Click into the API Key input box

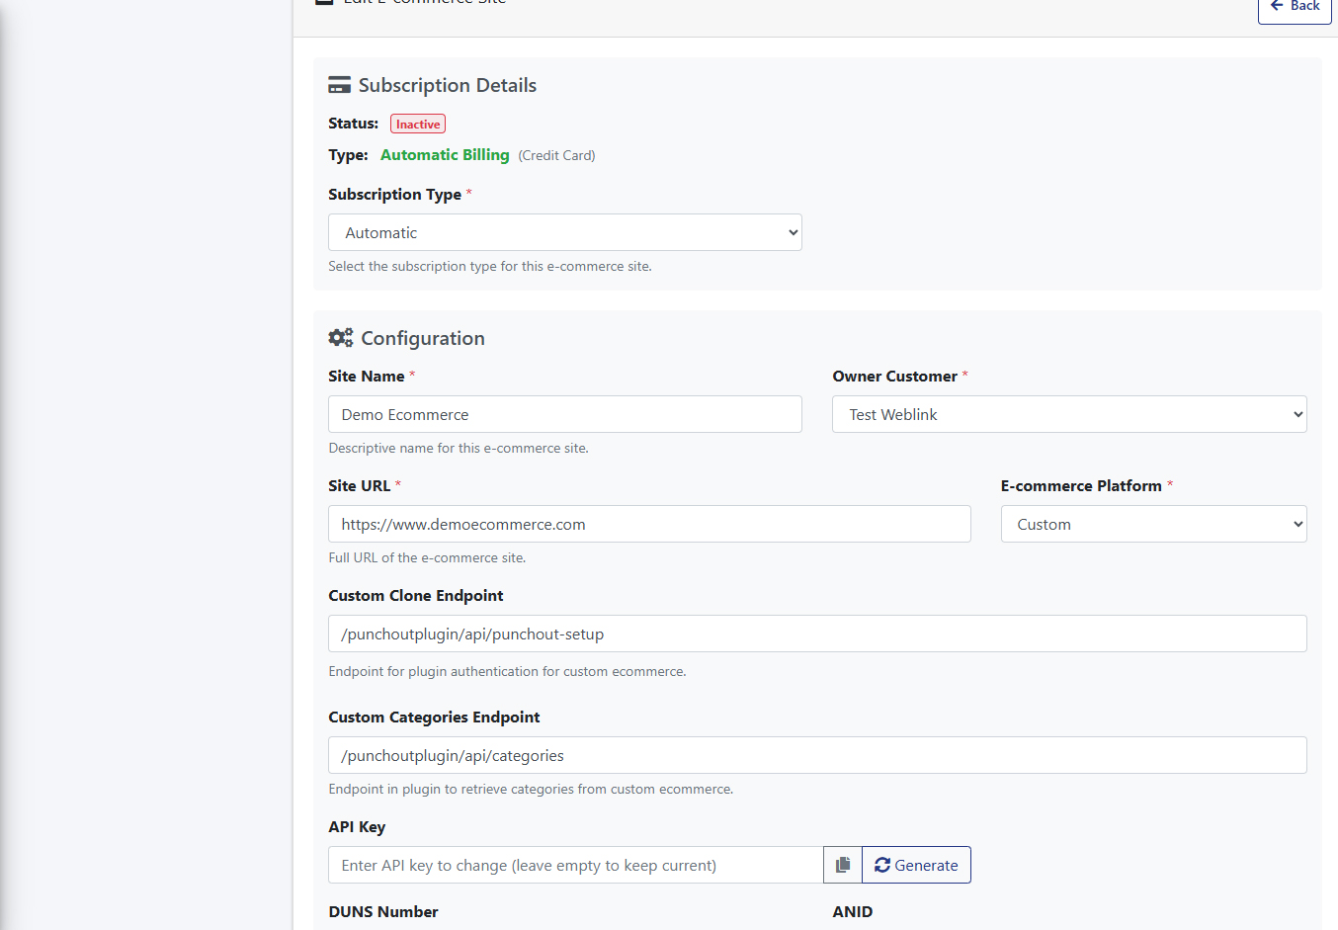click(575, 865)
